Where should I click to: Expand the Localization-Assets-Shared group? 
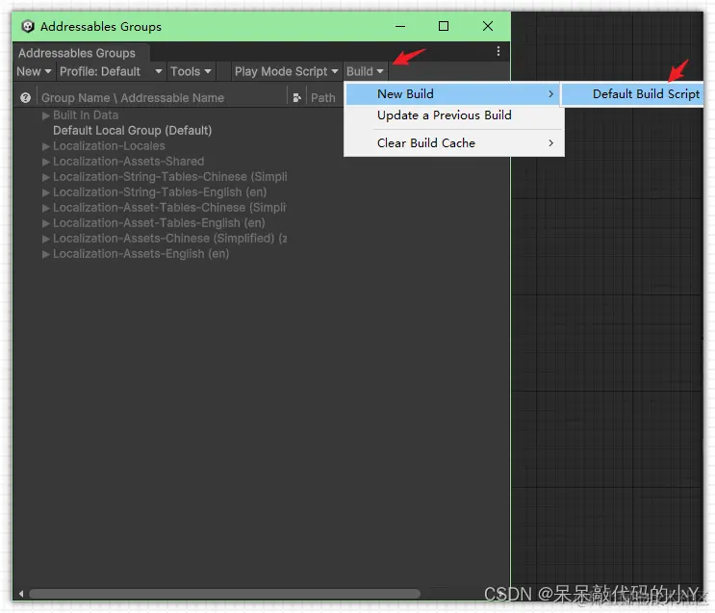click(x=45, y=162)
